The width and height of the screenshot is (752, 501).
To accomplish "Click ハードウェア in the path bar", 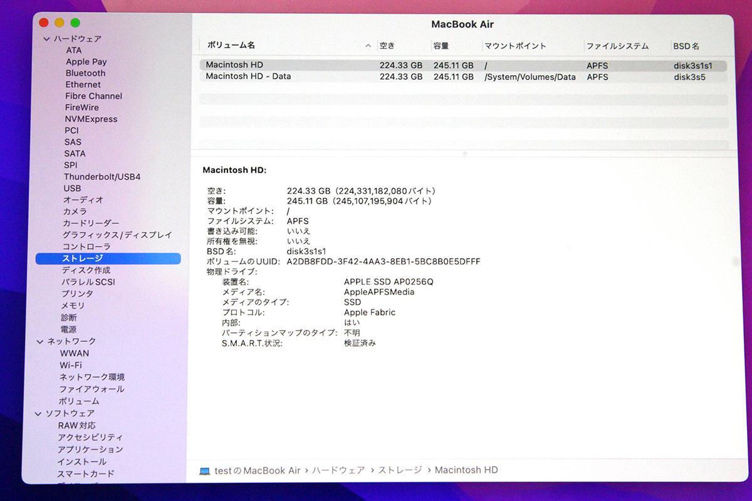I will (339, 470).
